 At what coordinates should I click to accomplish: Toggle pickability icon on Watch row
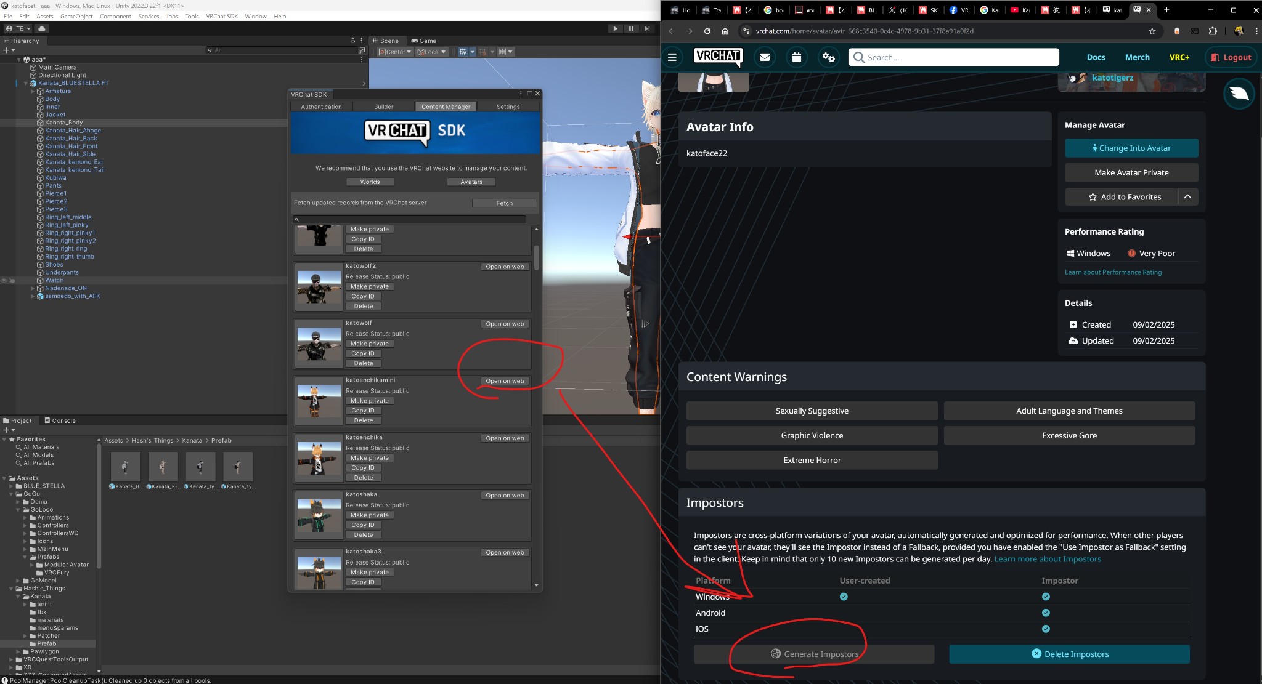pos(12,280)
